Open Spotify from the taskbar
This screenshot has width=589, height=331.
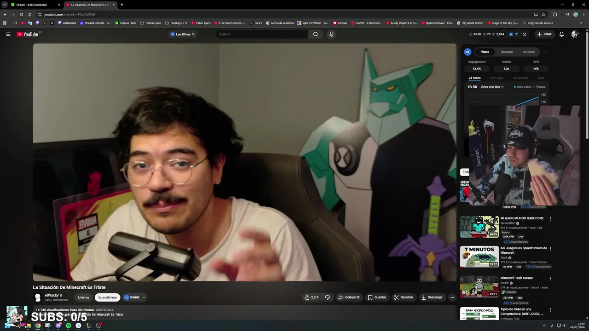[x=68, y=325]
